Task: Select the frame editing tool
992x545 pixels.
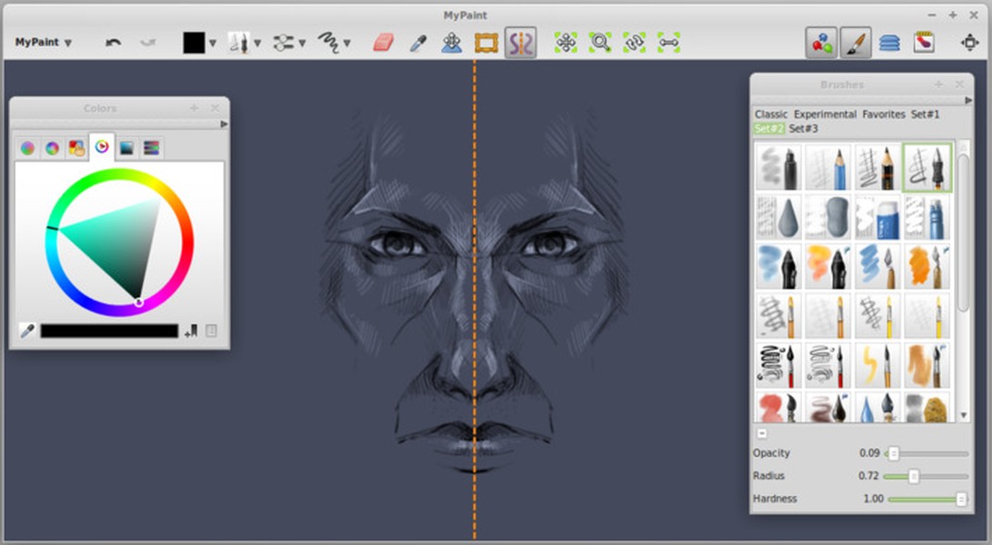Action: point(487,43)
